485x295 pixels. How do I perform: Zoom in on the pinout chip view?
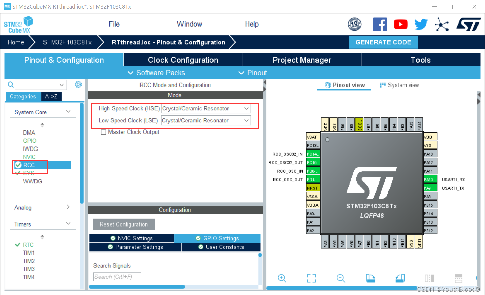click(x=282, y=278)
